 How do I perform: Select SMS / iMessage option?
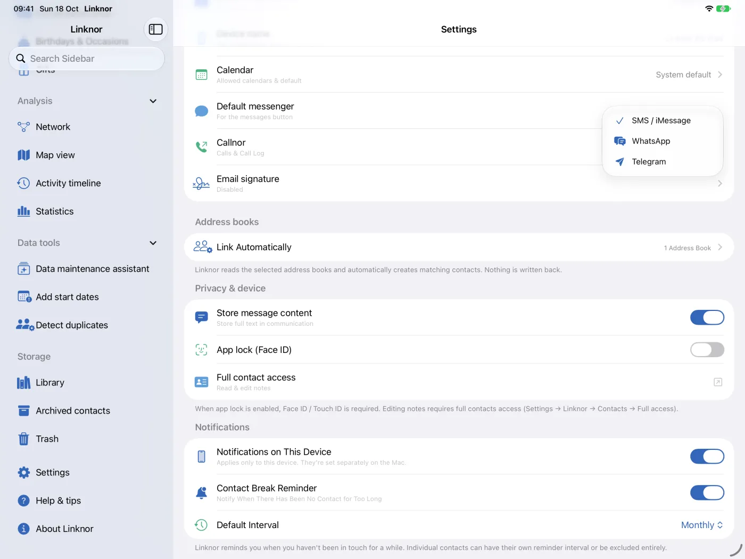(x=663, y=120)
